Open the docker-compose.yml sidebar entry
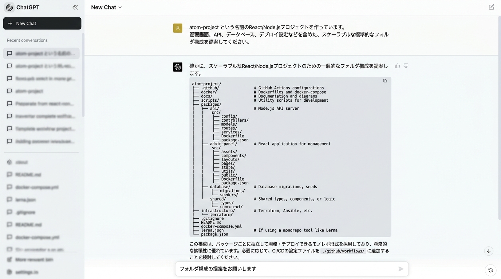 pos(37,187)
